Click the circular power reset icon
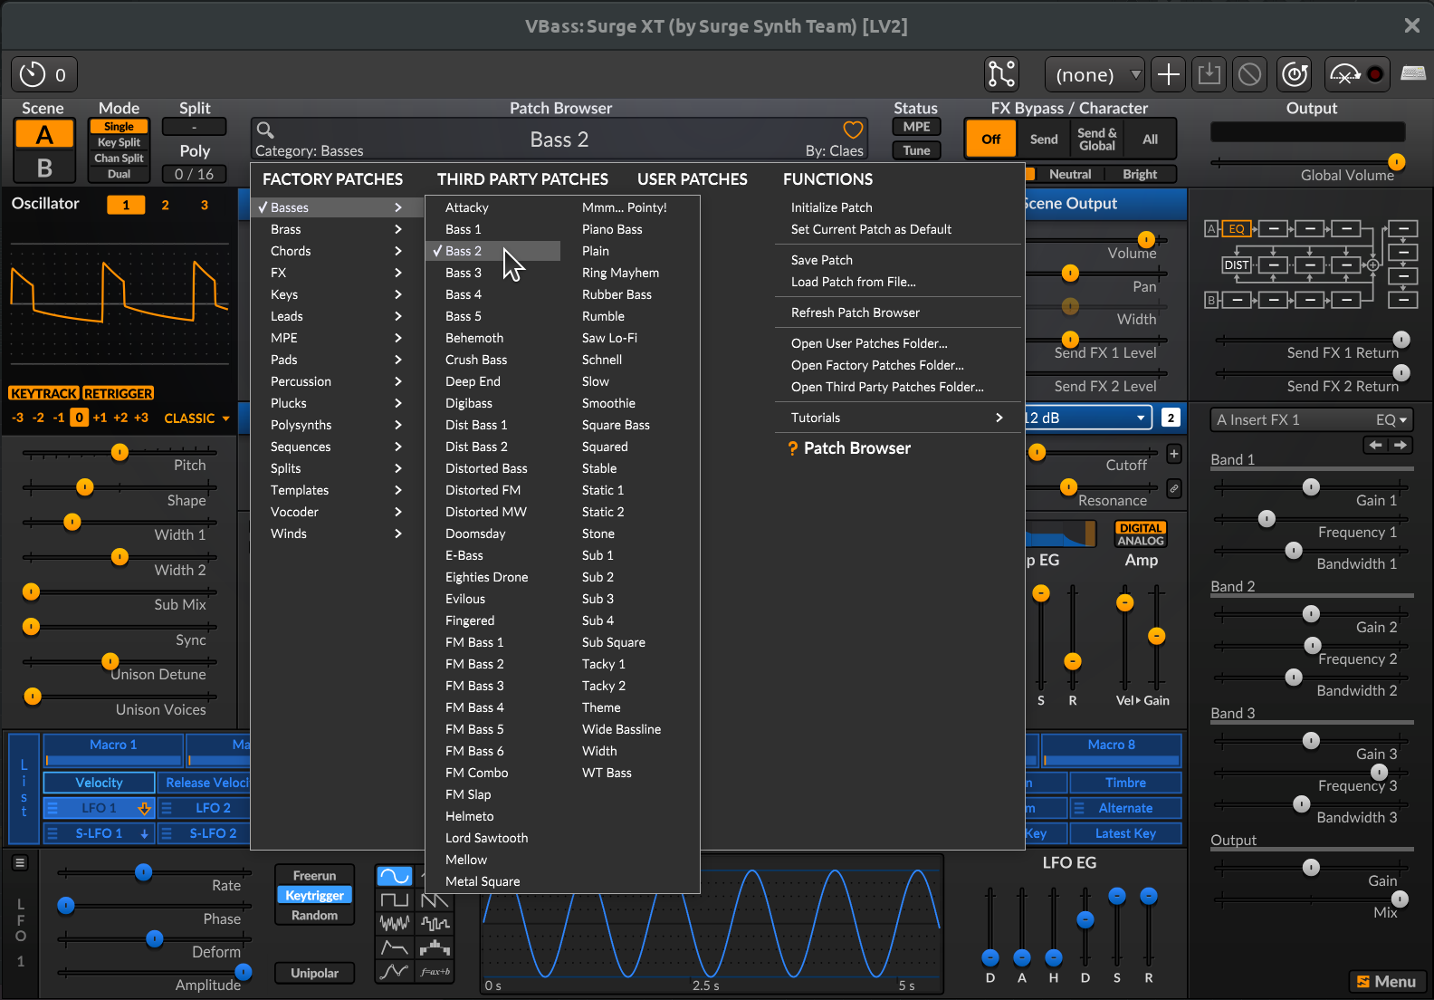 coord(1295,74)
